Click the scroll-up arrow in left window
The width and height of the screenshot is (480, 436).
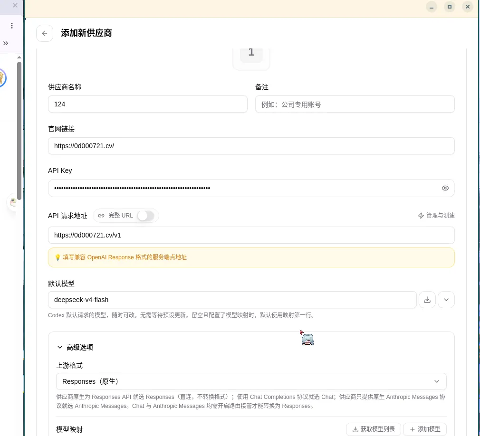point(19,57)
